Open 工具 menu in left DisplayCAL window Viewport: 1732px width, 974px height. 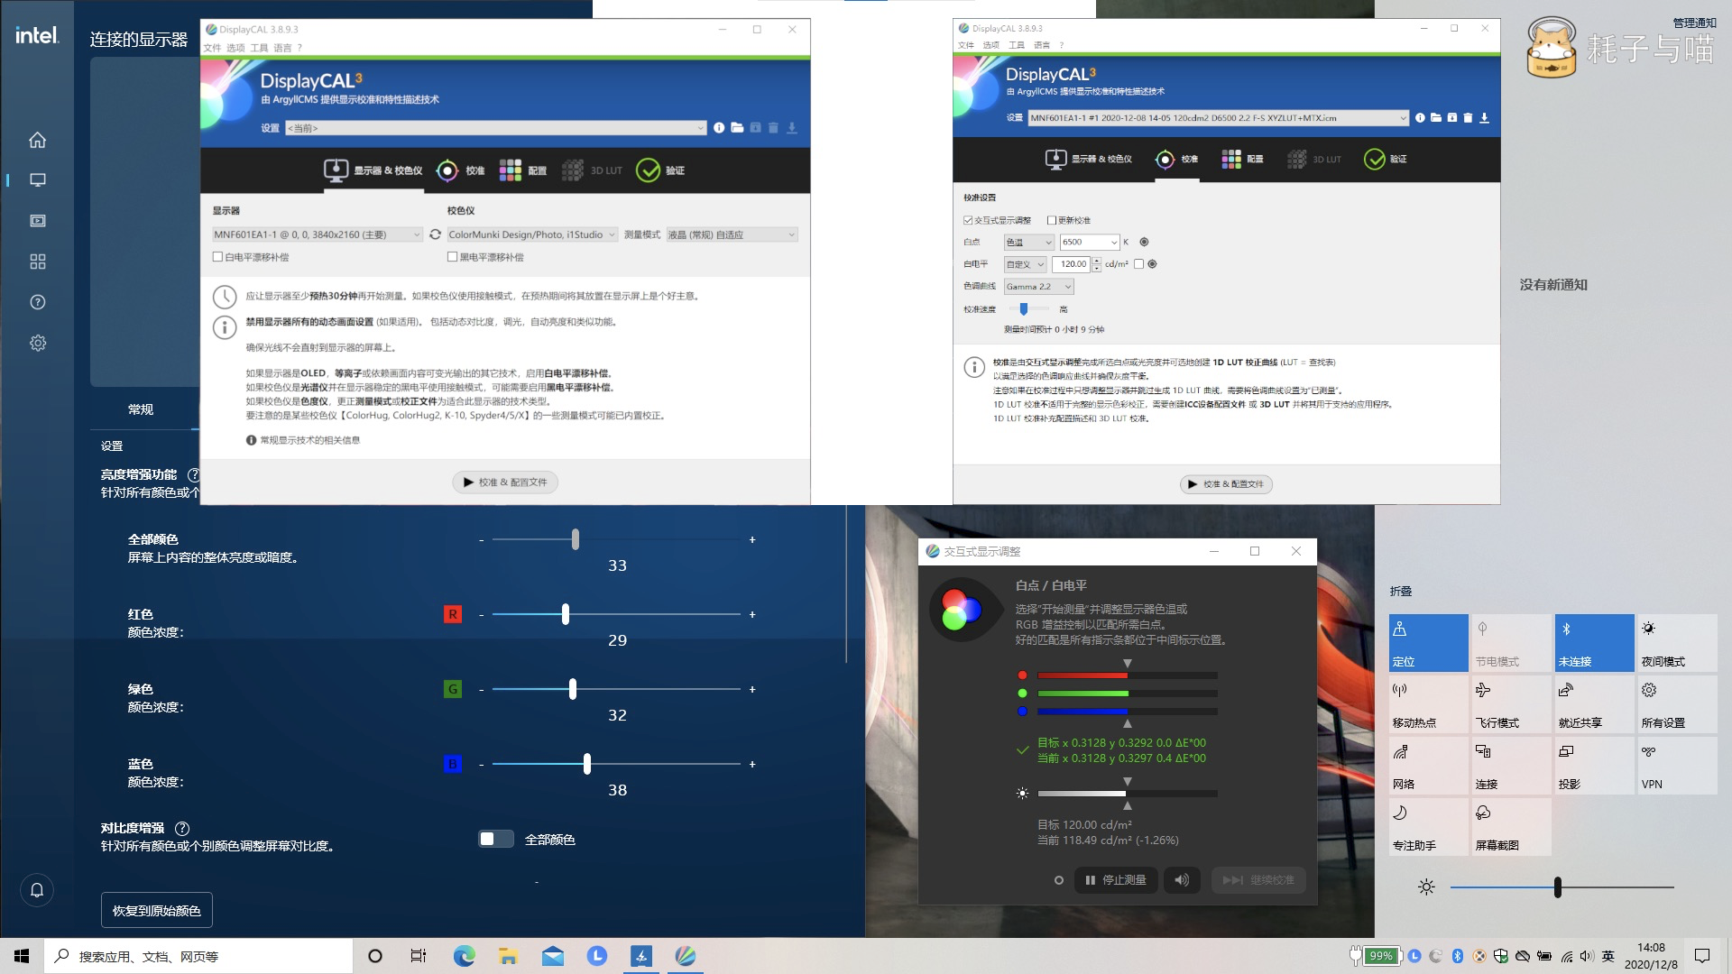click(259, 48)
